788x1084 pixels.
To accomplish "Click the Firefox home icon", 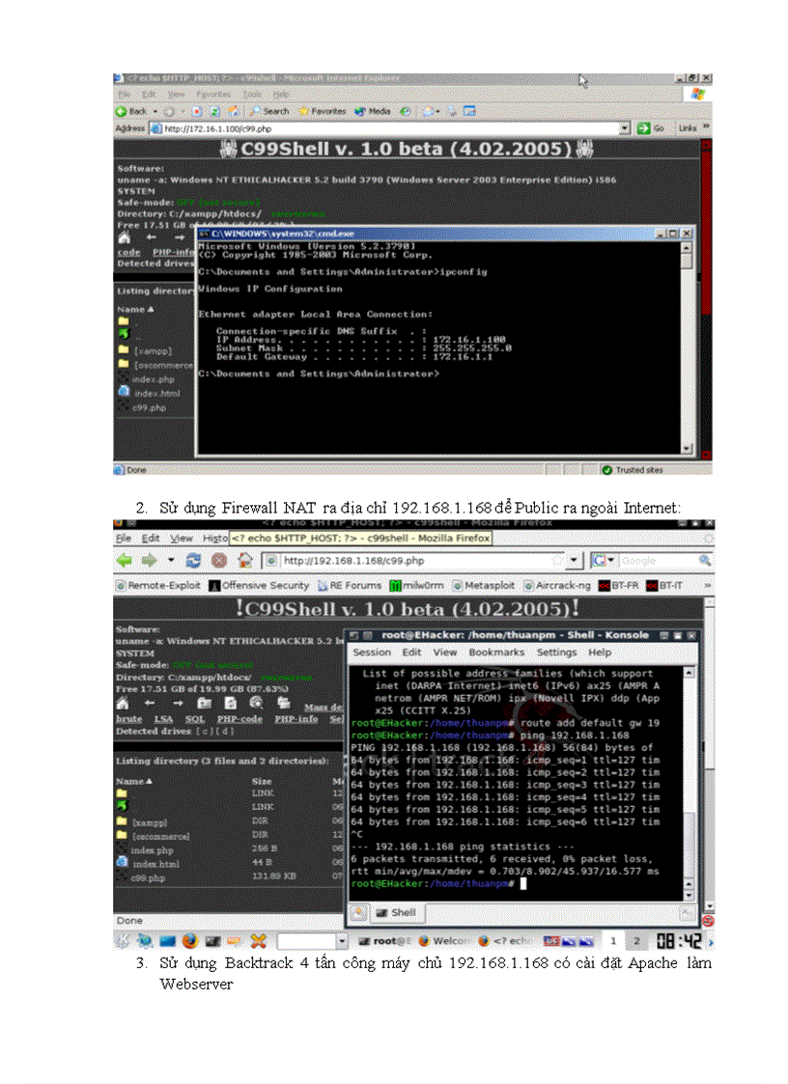I will click(x=245, y=561).
